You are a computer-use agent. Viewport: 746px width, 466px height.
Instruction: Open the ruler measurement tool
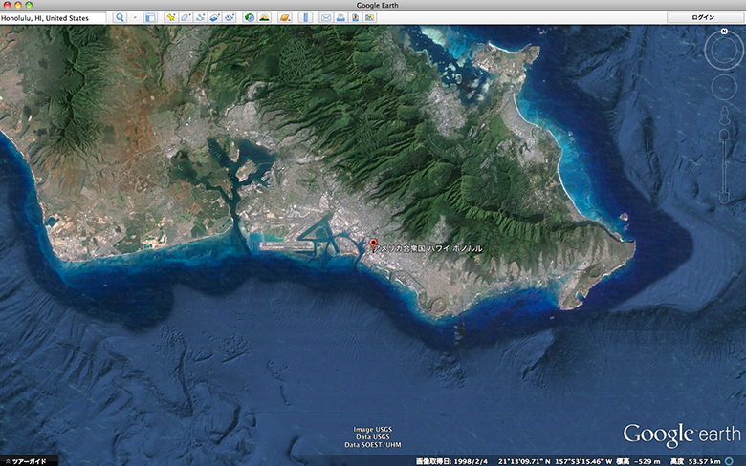click(306, 18)
